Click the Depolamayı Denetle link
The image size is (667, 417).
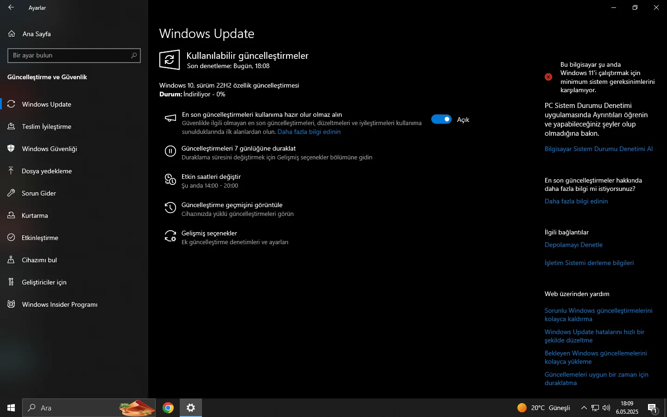click(x=573, y=245)
